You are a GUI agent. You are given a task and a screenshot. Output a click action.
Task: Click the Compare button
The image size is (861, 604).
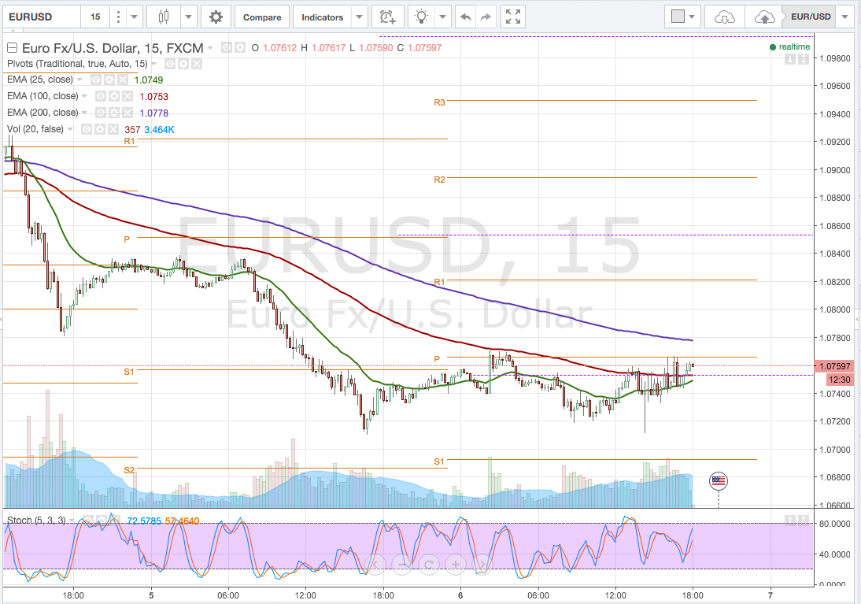click(x=262, y=16)
